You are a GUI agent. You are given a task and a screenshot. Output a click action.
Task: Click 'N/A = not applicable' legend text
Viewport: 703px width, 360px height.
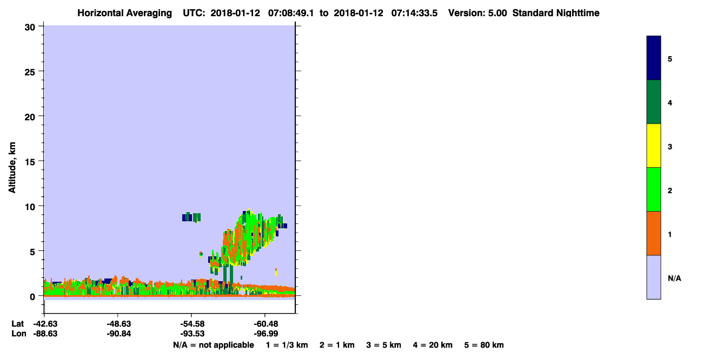click(214, 345)
